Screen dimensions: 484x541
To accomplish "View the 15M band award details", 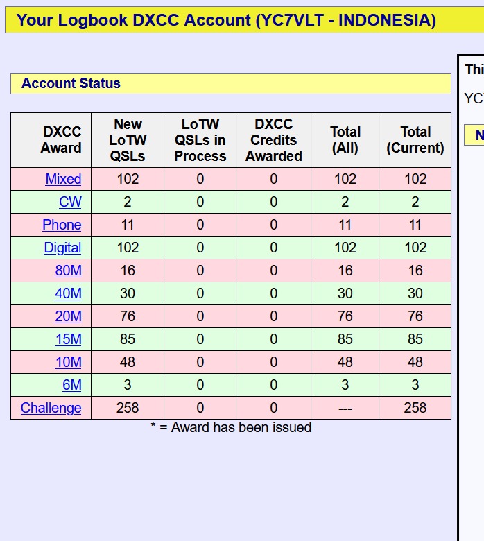I will pos(68,339).
